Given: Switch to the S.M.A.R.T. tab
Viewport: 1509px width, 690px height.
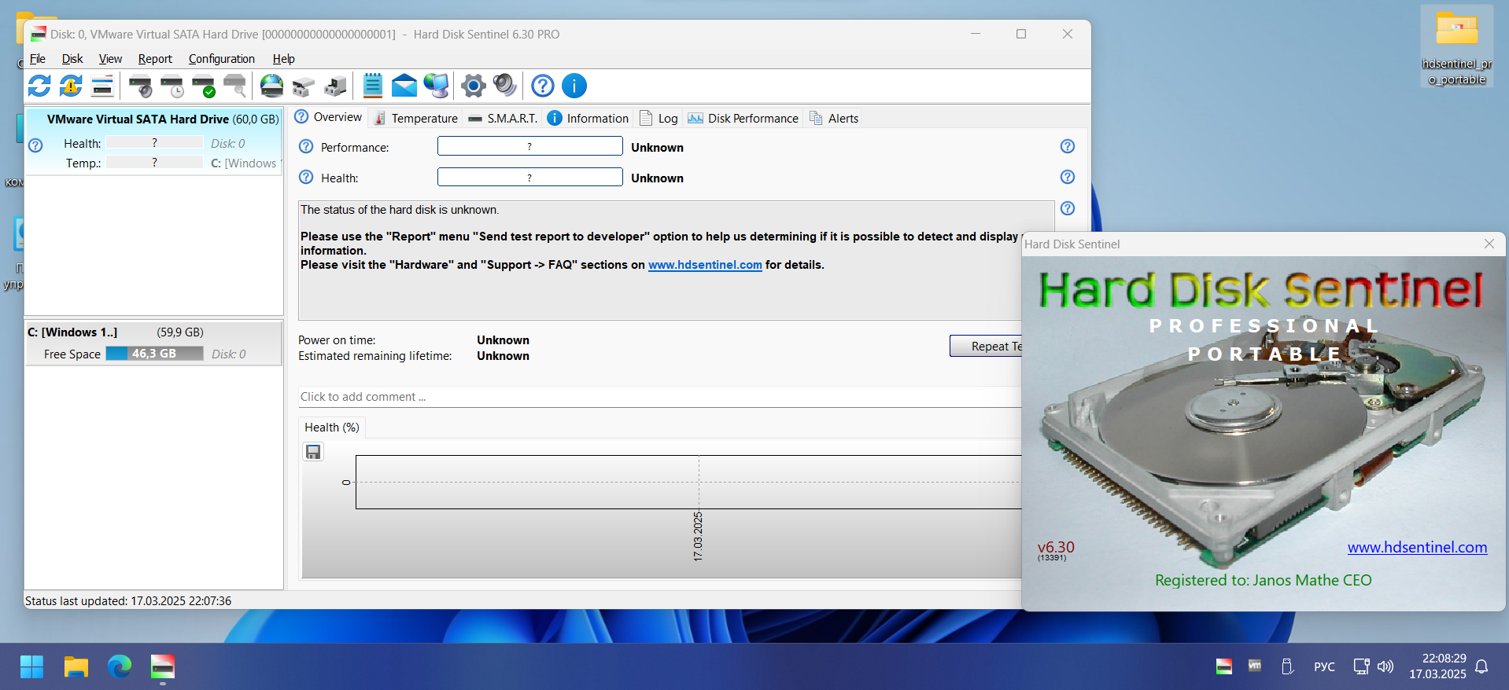Looking at the screenshot, I should (x=504, y=118).
